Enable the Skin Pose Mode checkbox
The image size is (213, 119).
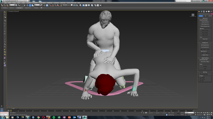click(201, 74)
